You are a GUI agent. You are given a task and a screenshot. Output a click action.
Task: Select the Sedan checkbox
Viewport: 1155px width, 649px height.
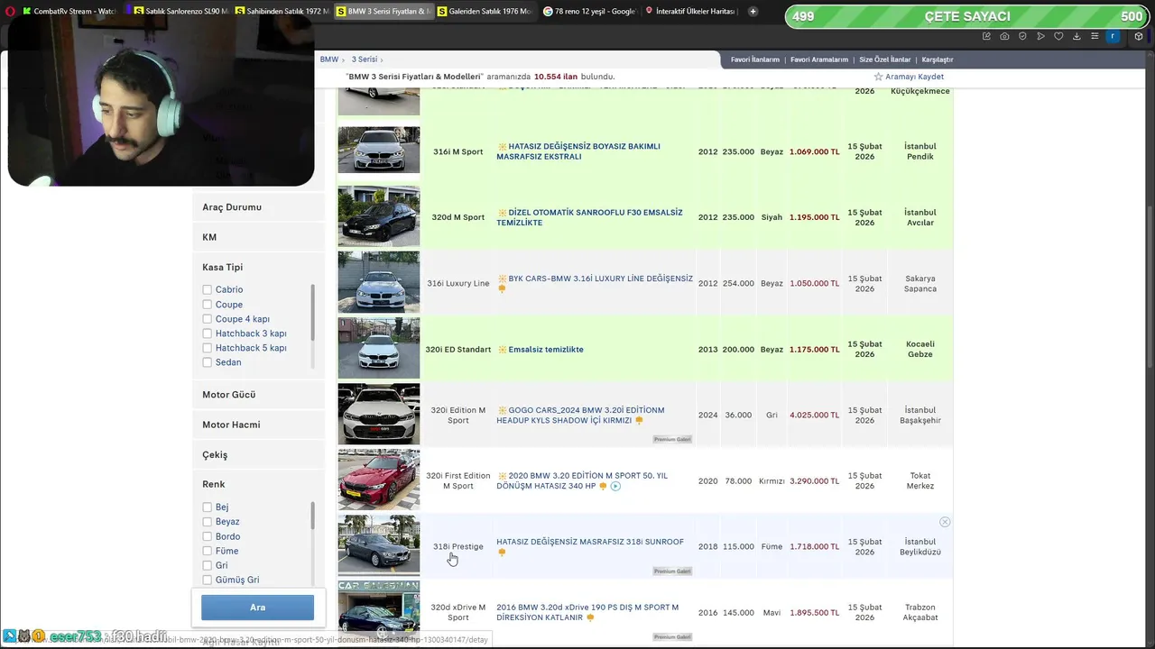click(x=208, y=362)
